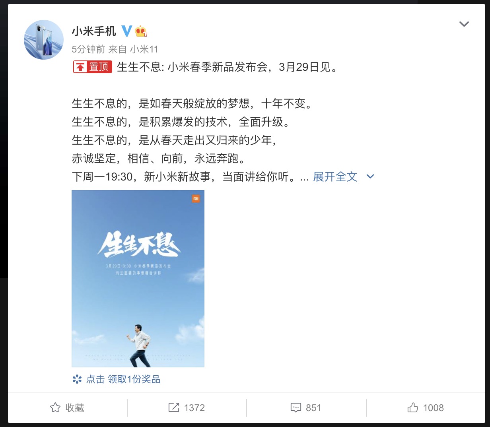Click 领取1份奖品 prize link
490x427 pixels.
tap(134, 379)
